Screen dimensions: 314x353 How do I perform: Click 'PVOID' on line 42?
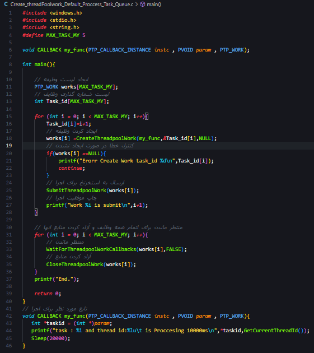(185, 316)
